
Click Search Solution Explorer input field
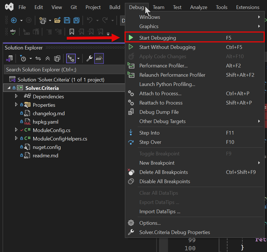[65, 70]
